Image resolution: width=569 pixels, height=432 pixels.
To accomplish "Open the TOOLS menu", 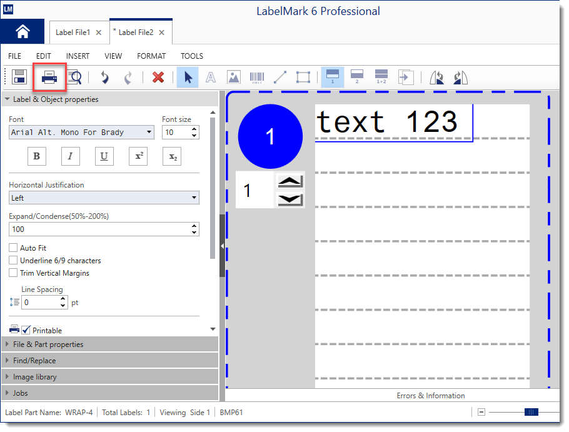I will pyautogui.click(x=192, y=56).
